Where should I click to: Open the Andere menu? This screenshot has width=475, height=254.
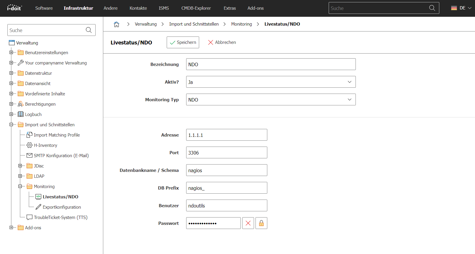click(x=111, y=8)
